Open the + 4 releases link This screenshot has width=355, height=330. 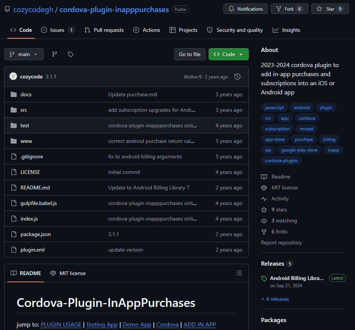click(275, 299)
